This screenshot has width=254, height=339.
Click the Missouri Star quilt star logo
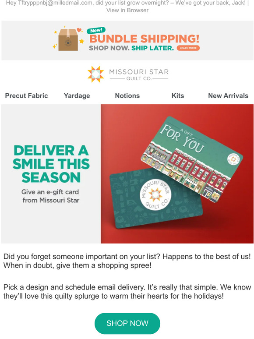(x=96, y=74)
